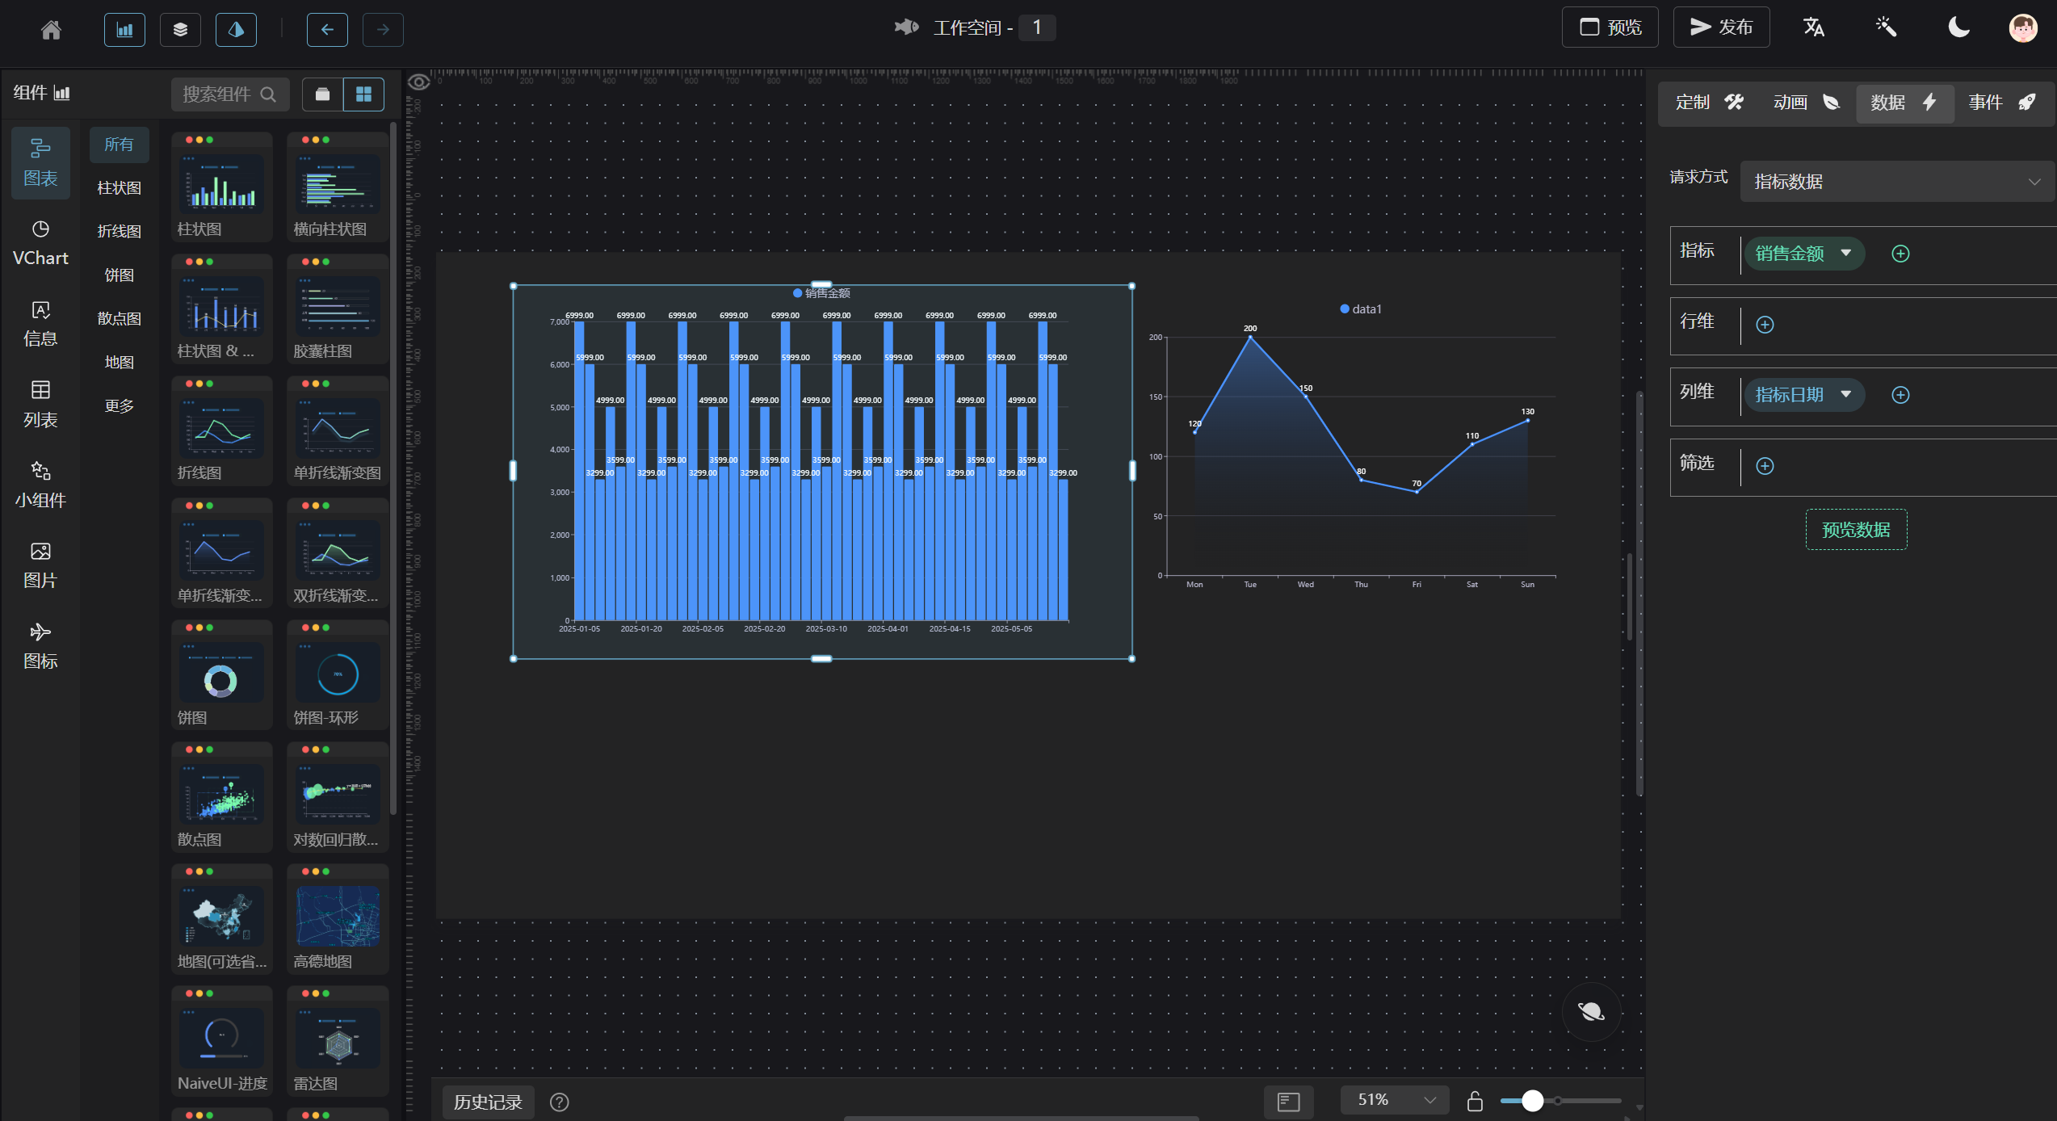The image size is (2057, 1121).
Task: Select the 列表 tables category
Action: click(40, 405)
